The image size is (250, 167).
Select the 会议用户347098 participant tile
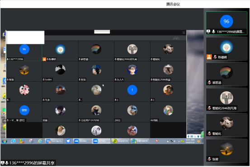(96, 112)
